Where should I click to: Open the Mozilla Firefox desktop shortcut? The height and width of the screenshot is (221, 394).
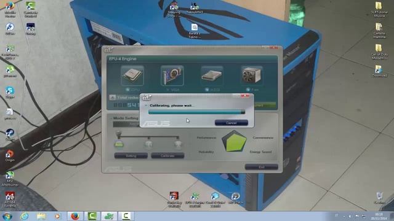(10, 10)
